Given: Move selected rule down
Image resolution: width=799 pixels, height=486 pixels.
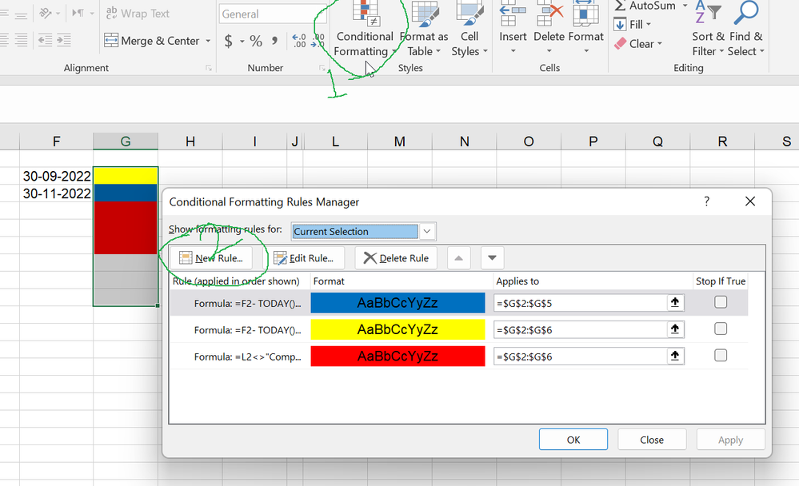Looking at the screenshot, I should coord(492,257).
